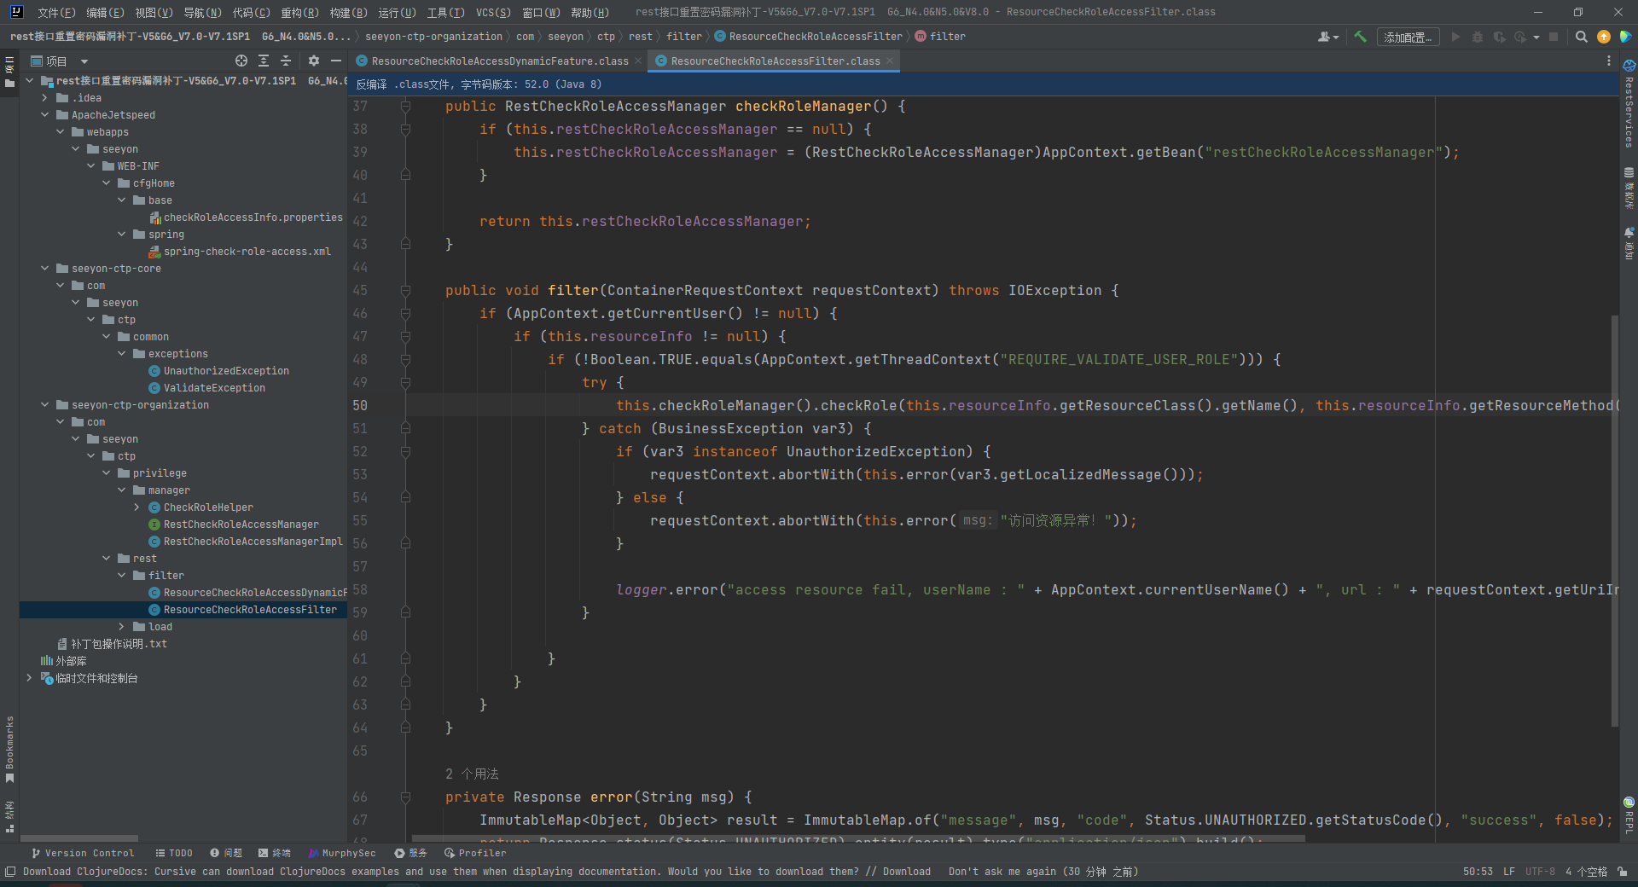Toggle fold marker on line 45 filter method

click(406, 291)
